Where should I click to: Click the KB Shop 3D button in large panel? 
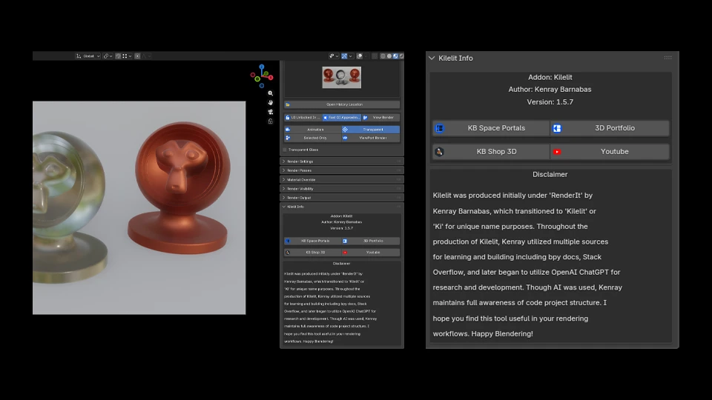point(490,152)
